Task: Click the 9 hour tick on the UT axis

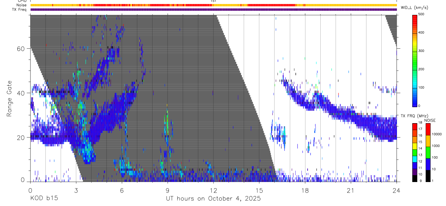Action: click(x=167, y=190)
